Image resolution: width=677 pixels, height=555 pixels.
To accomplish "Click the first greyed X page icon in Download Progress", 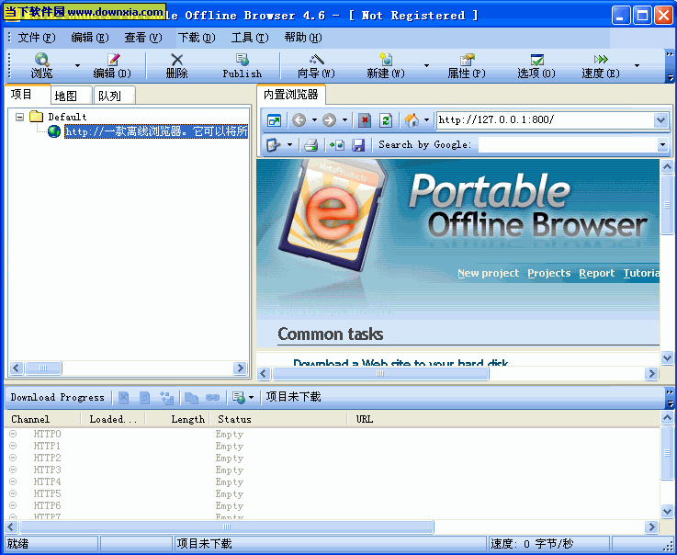I will tap(123, 397).
